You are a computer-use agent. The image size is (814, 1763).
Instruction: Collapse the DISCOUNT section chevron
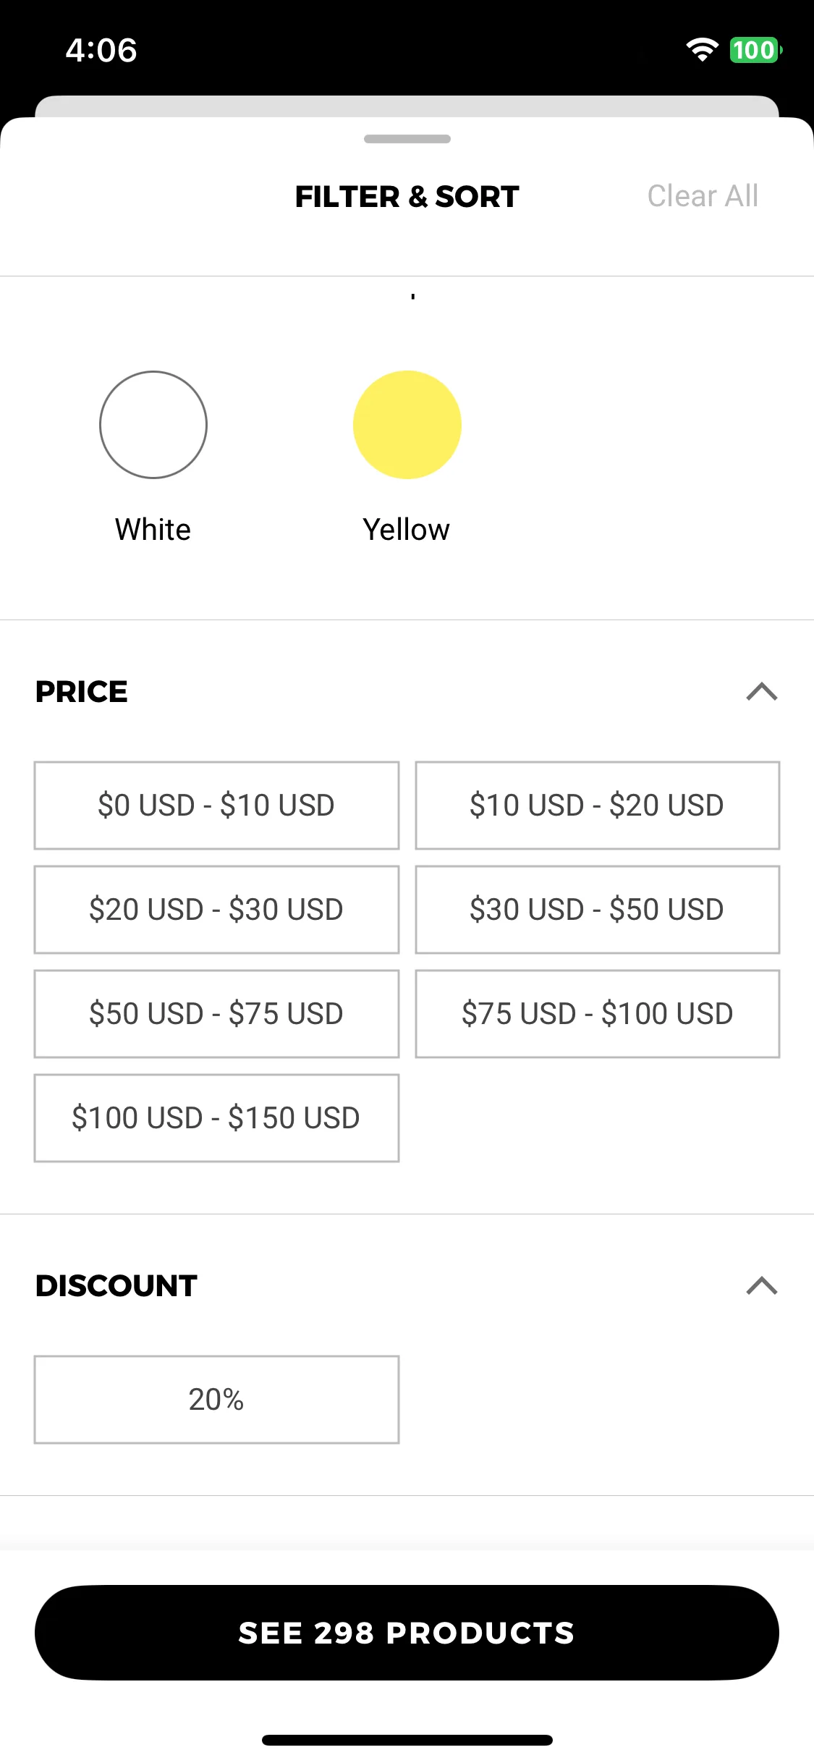tap(761, 1285)
